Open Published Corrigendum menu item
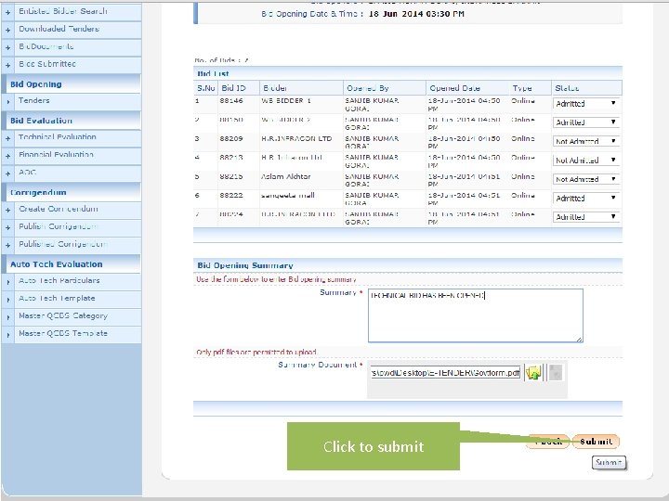Viewport: 669px width, 501px height. click(63, 244)
